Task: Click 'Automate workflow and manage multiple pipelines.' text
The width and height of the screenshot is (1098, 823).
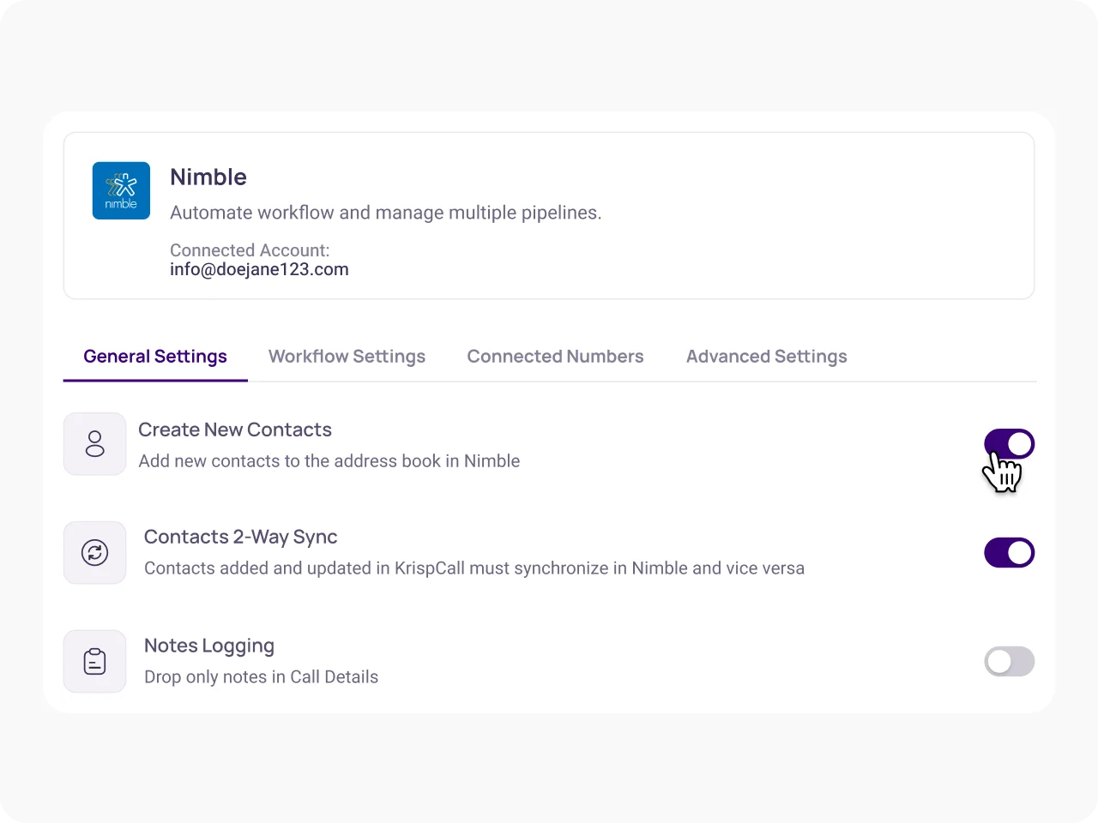Action: coord(386,213)
